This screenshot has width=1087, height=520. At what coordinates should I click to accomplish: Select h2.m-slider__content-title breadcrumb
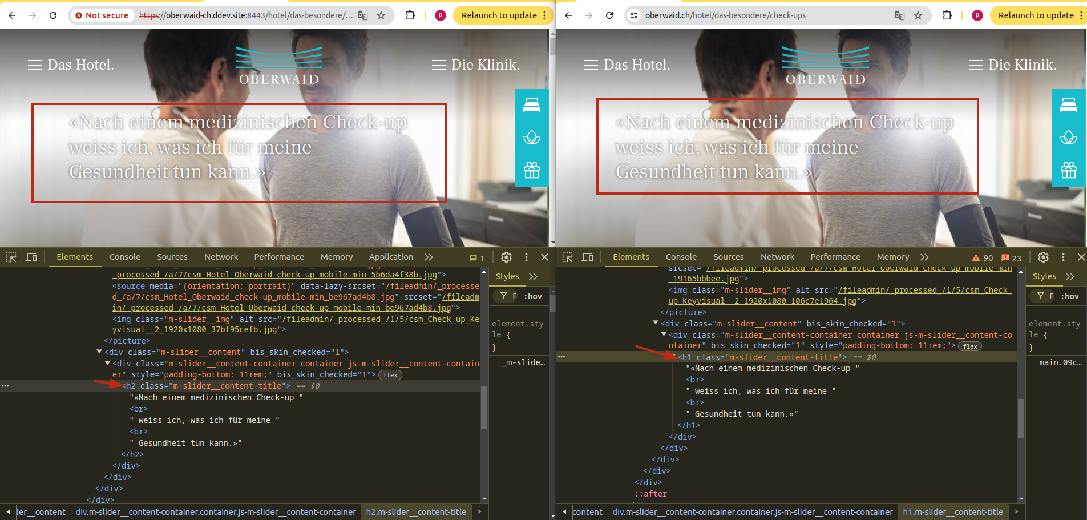pyautogui.click(x=416, y=512)
